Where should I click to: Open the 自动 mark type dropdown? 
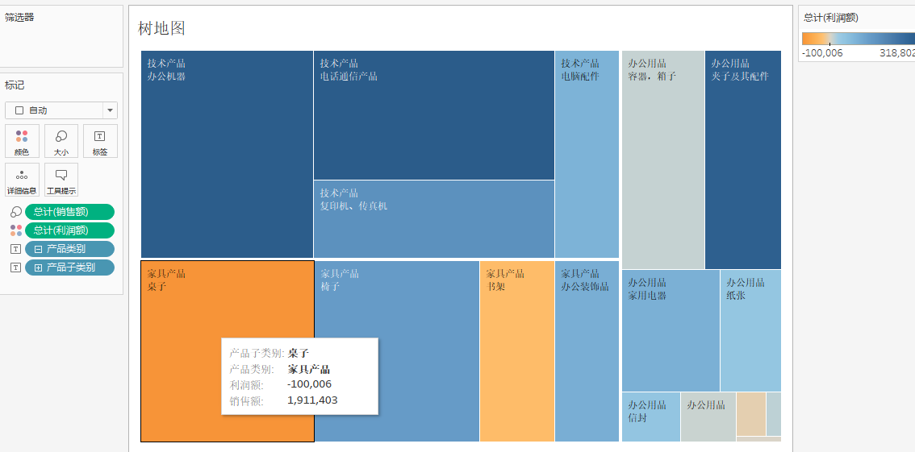point(61,110)
